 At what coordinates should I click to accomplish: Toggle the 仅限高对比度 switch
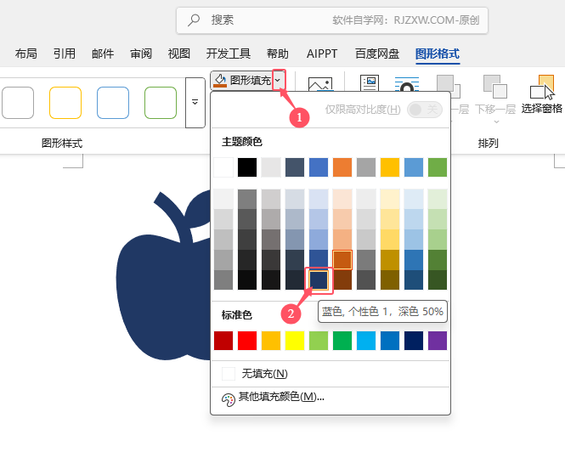coord(425,110)
